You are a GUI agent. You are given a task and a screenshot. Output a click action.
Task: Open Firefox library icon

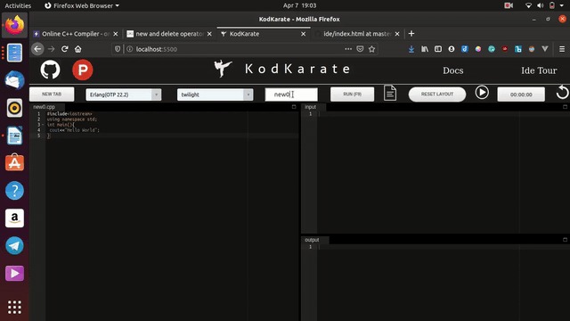pos(425,49)
